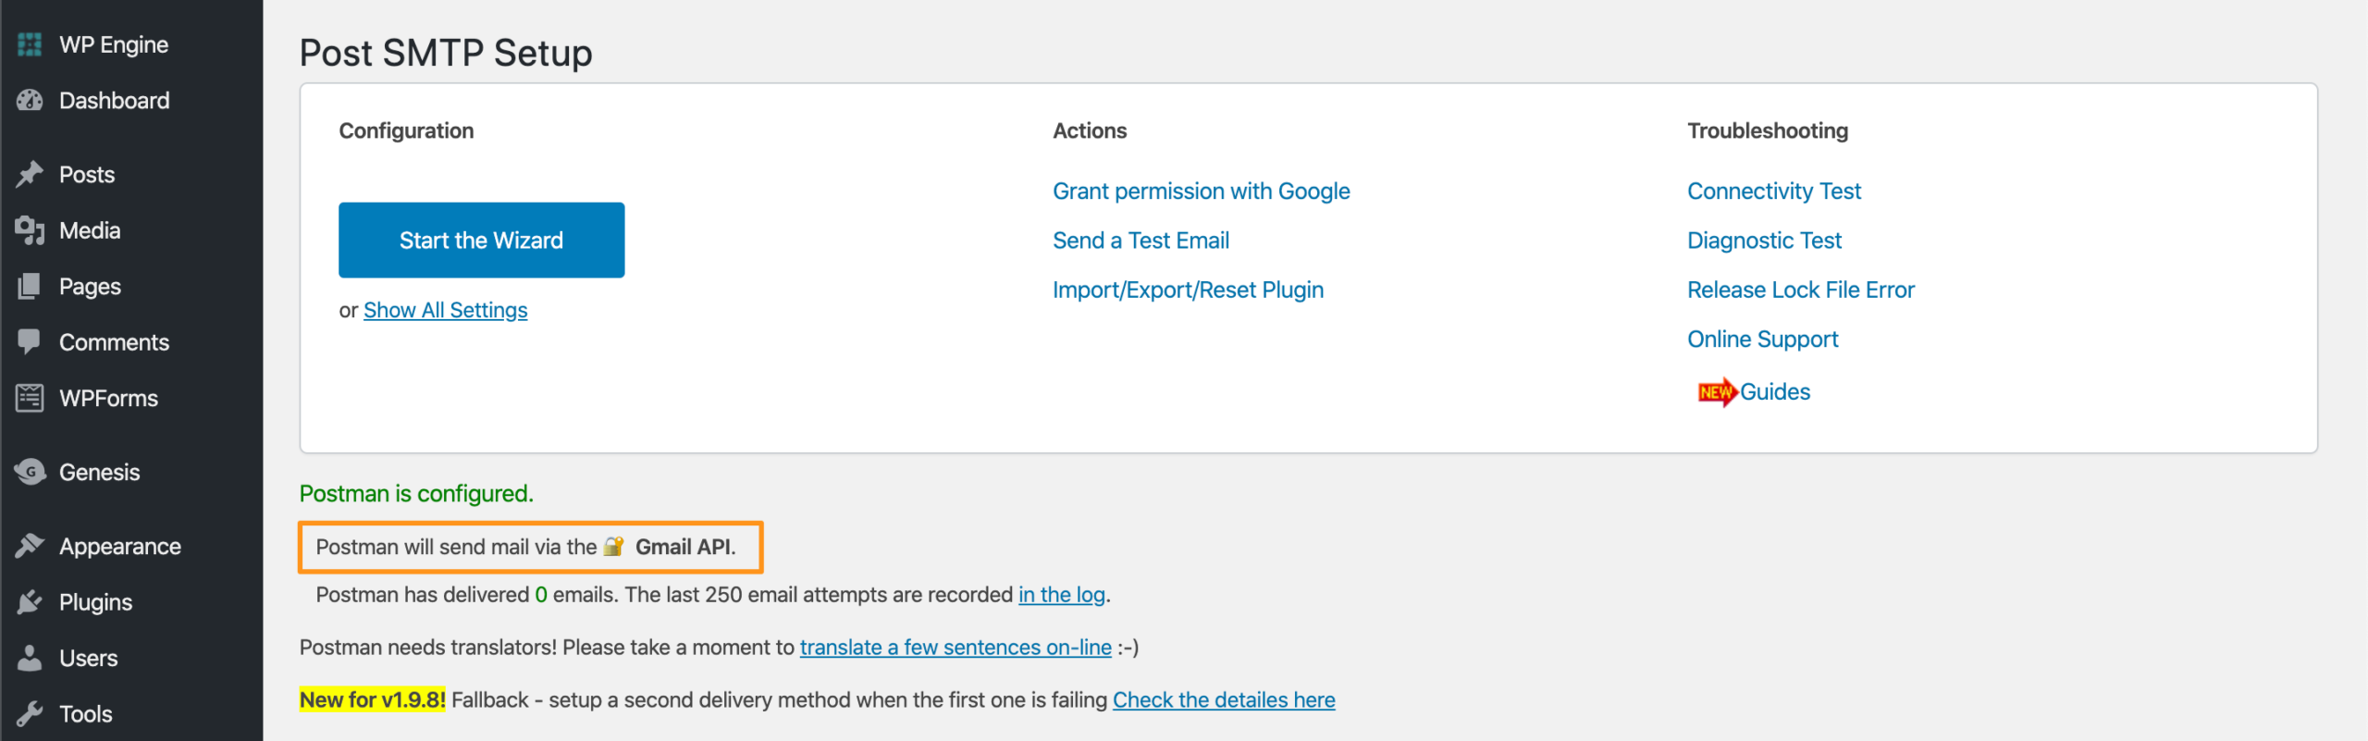Click the Comments bubble icon
Viewport: 2368px width, 741px height.
pyautogui.click(x=30, y=342)
